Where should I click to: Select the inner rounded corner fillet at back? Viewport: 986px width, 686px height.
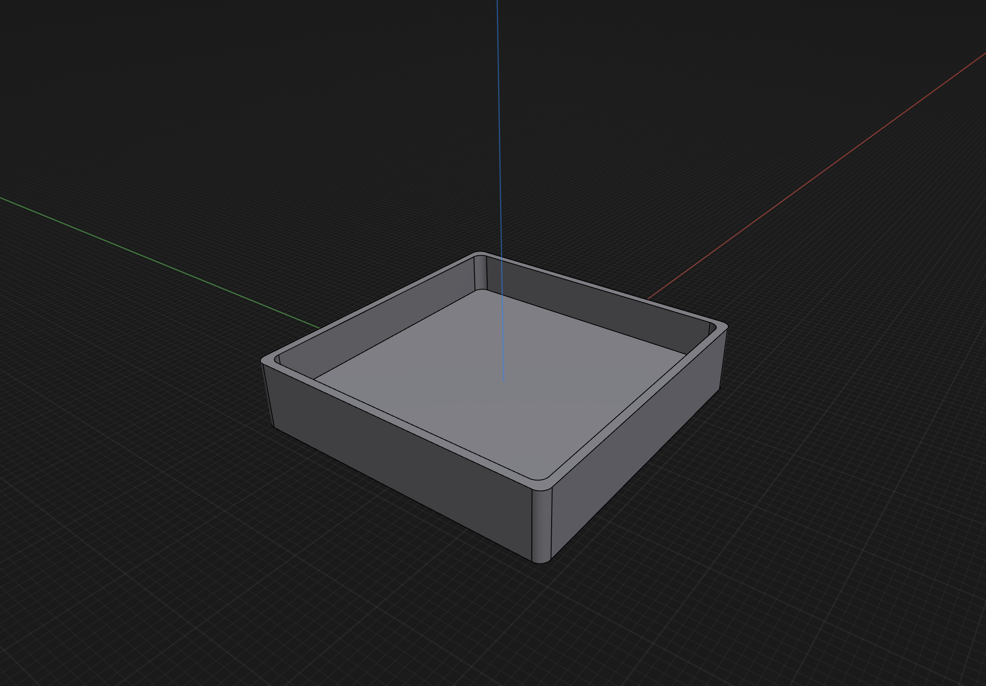click(x=481, y=273)
